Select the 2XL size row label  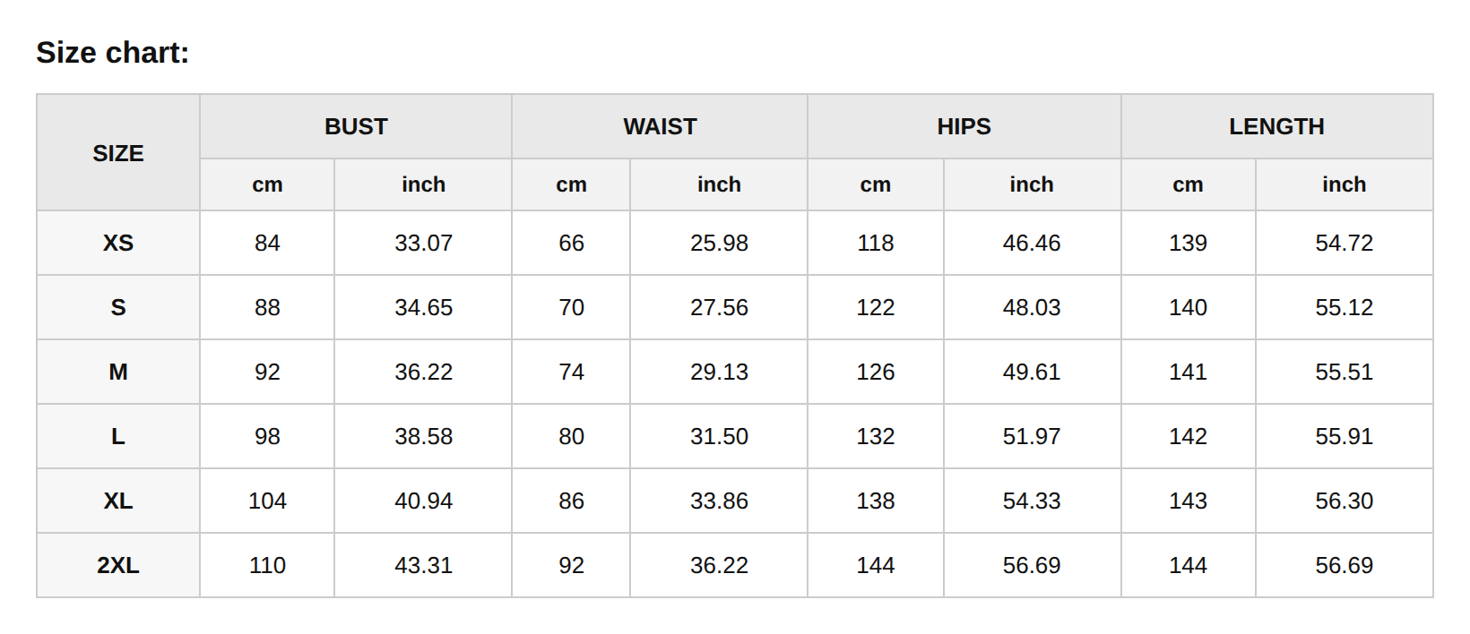pyautogui.click(x=118, y=565)
